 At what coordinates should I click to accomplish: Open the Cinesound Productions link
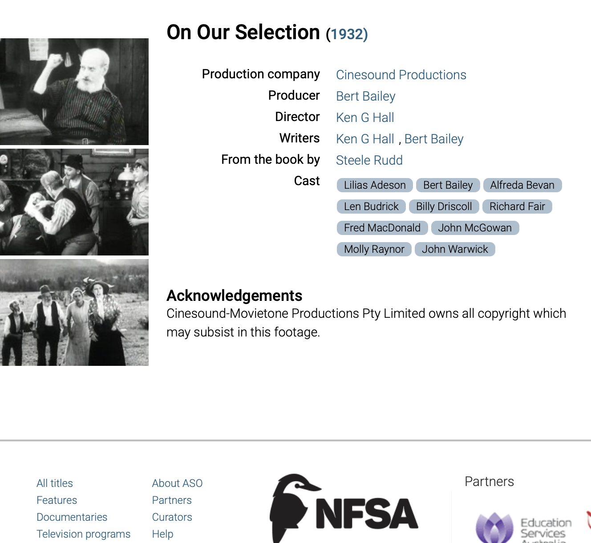click(x=401, y=75)
